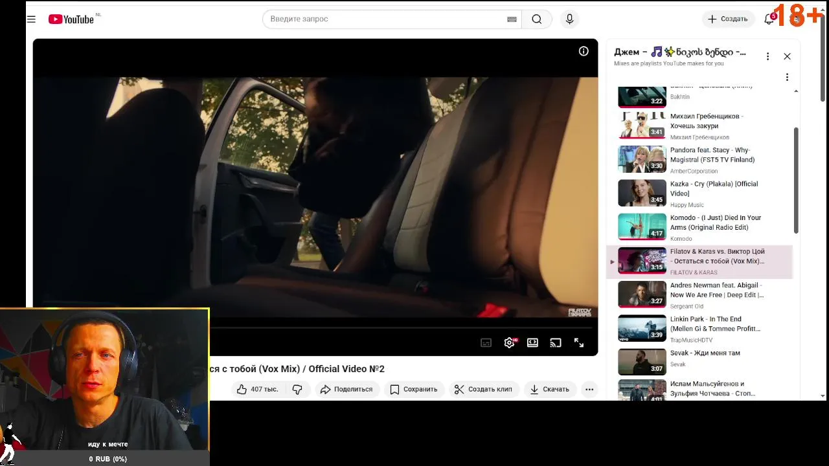Viewport: 829px width, 466px height.
Task: Open the secondary playlist three-dot menu
Action: pyautogui.click(x=787, y=77)
